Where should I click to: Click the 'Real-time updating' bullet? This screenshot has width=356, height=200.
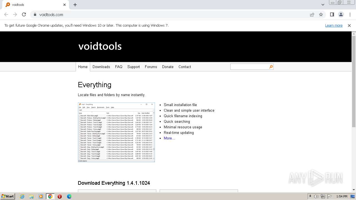[179, 132]
